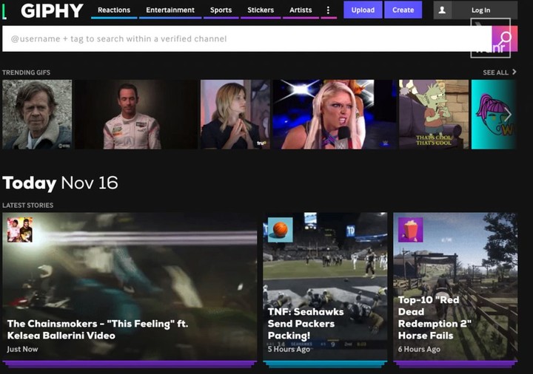Click the GIPHY logo
Viewport: 533px width, 374px height.
coord(52,10)
